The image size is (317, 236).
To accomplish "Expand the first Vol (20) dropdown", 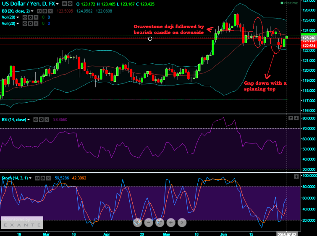I will tap(18, 17).
